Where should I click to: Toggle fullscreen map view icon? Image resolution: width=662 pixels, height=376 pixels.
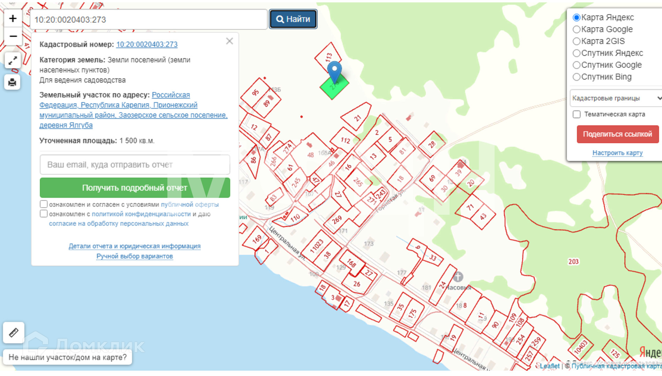pyautogui.click(x=13, y=61)
